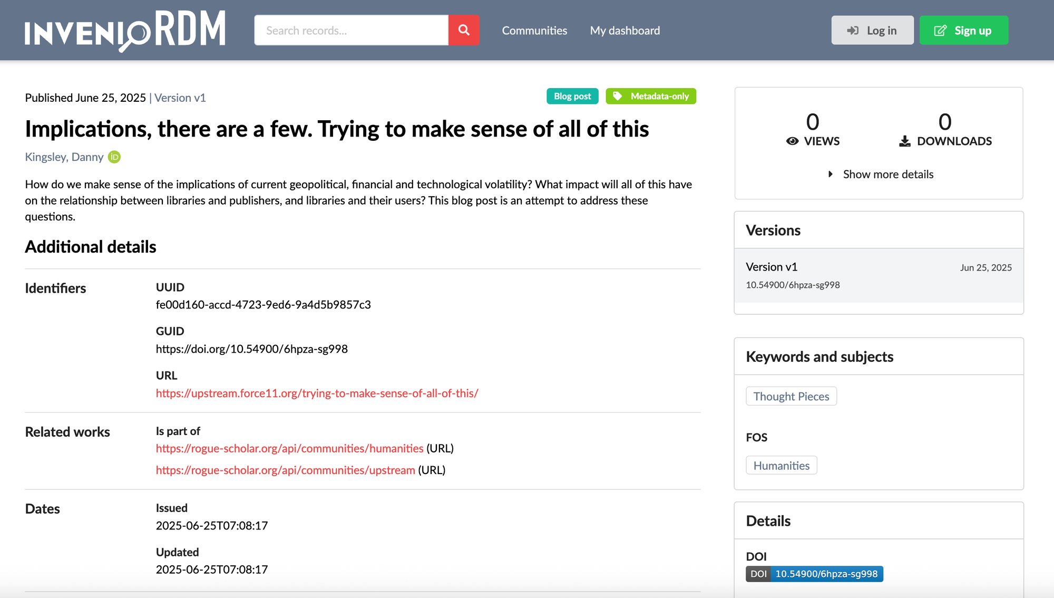Open the InvenioRDM logo home link

tap(125, 31)
